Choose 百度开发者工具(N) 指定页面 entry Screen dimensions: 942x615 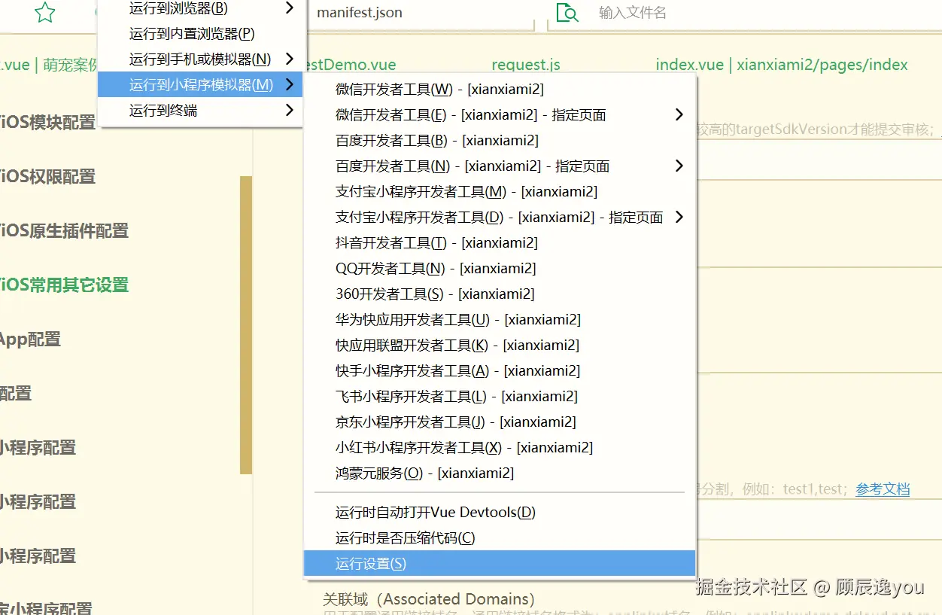click(500, 166)
